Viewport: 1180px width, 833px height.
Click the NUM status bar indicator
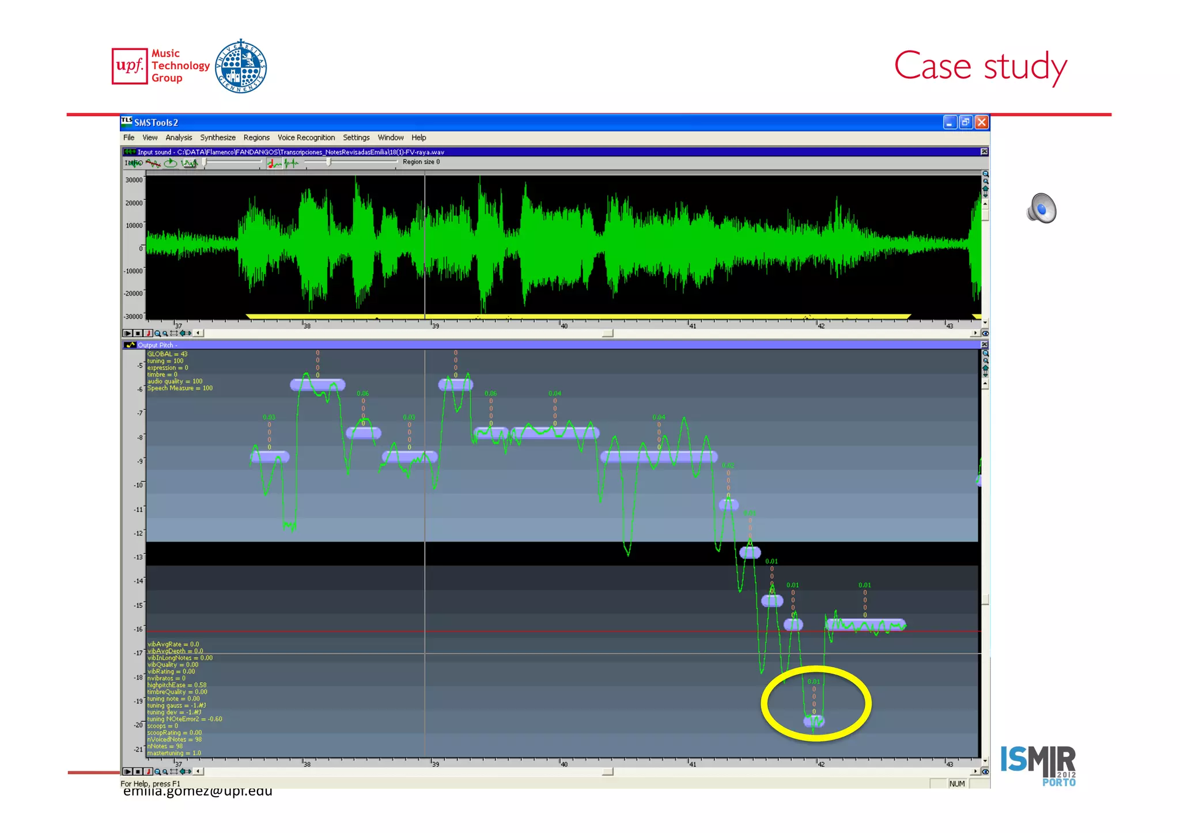pyautogui.click(x=957, y=783)
